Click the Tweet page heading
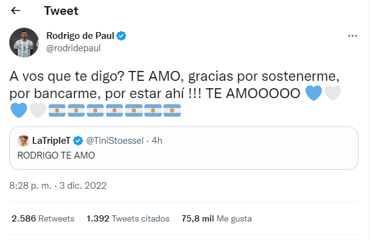 61,10
